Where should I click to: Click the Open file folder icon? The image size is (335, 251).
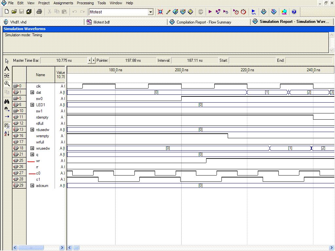[x=14, y=12]
